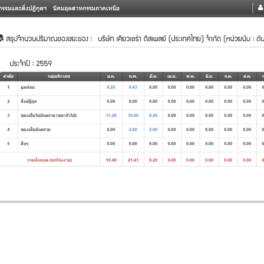Click the มิ.ย. column header
The image size is (264, 264).
pos(209,76)
